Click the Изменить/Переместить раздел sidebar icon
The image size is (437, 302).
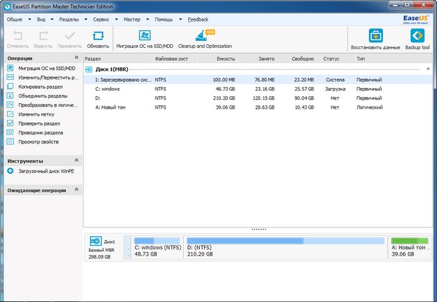pyautogui.click(x=10, y=78)
